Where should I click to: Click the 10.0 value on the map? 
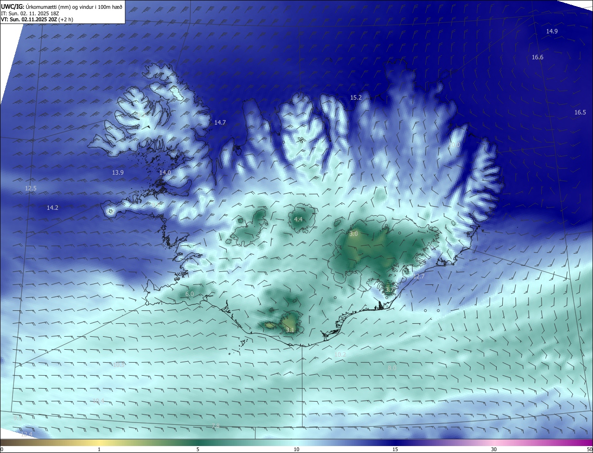click(454, 145)
